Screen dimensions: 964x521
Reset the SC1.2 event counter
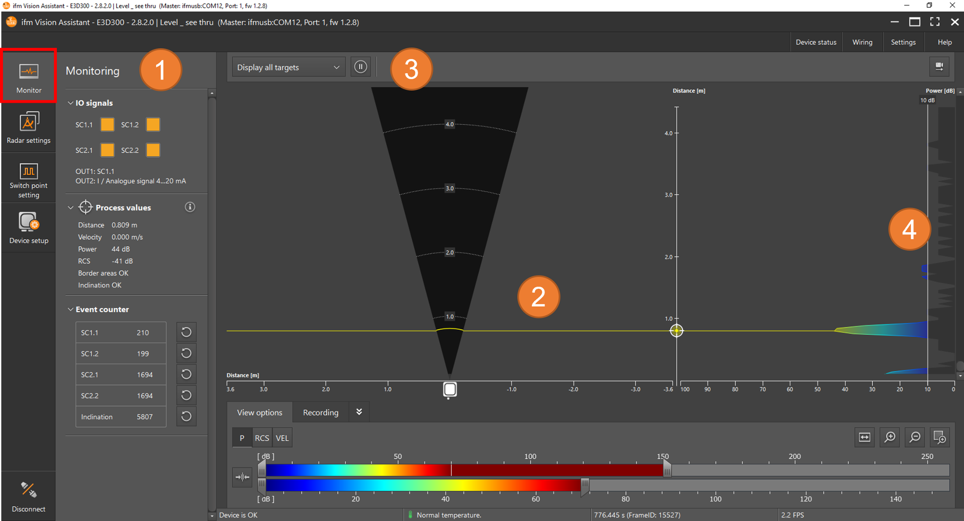(x=186, y=353)
